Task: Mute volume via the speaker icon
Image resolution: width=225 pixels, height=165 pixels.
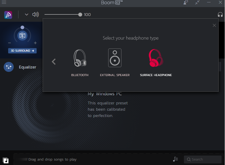Action: [x=36, y=14]
